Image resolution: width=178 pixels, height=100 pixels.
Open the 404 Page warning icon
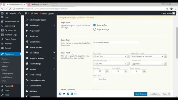click(x=27, y=91)
